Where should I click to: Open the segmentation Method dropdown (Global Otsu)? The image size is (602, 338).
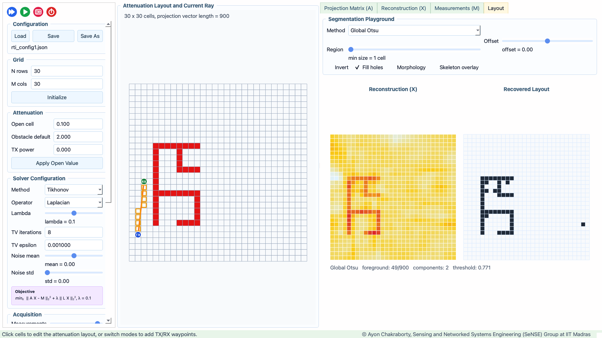click(x=414, y=30)
